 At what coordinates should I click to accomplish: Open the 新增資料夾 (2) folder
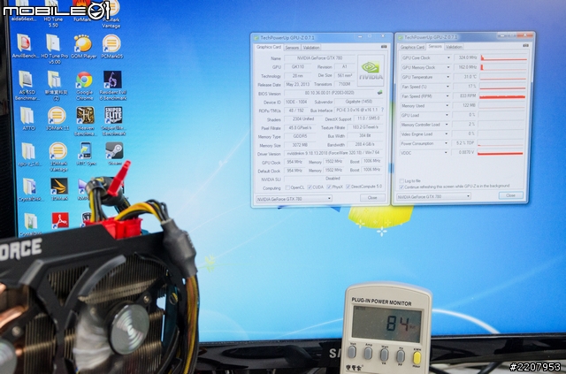tap(56, 85)
